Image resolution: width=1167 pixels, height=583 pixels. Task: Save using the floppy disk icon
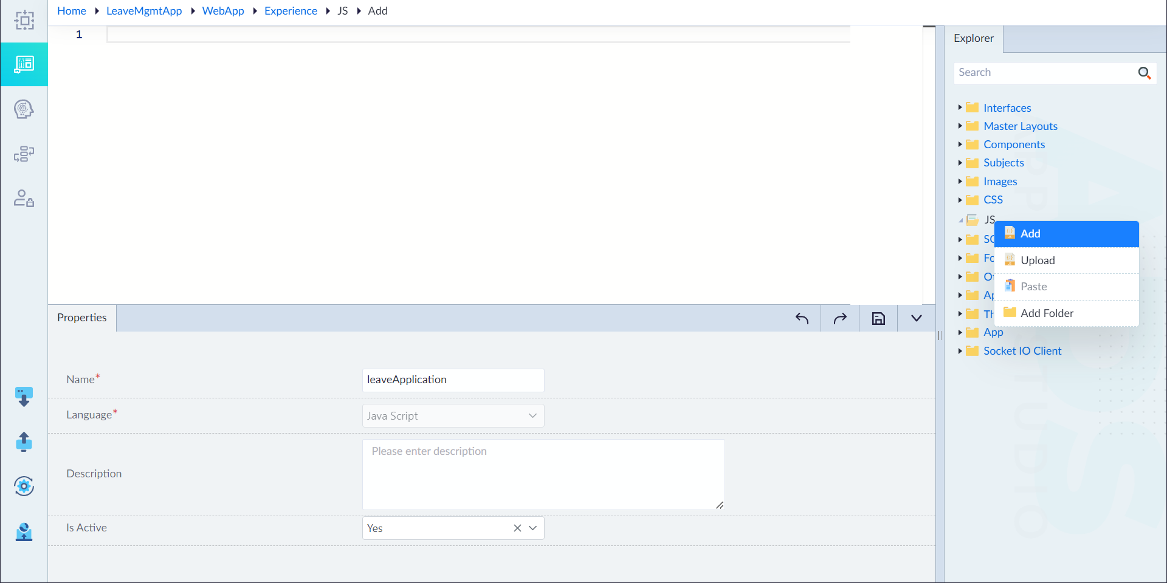878,318
